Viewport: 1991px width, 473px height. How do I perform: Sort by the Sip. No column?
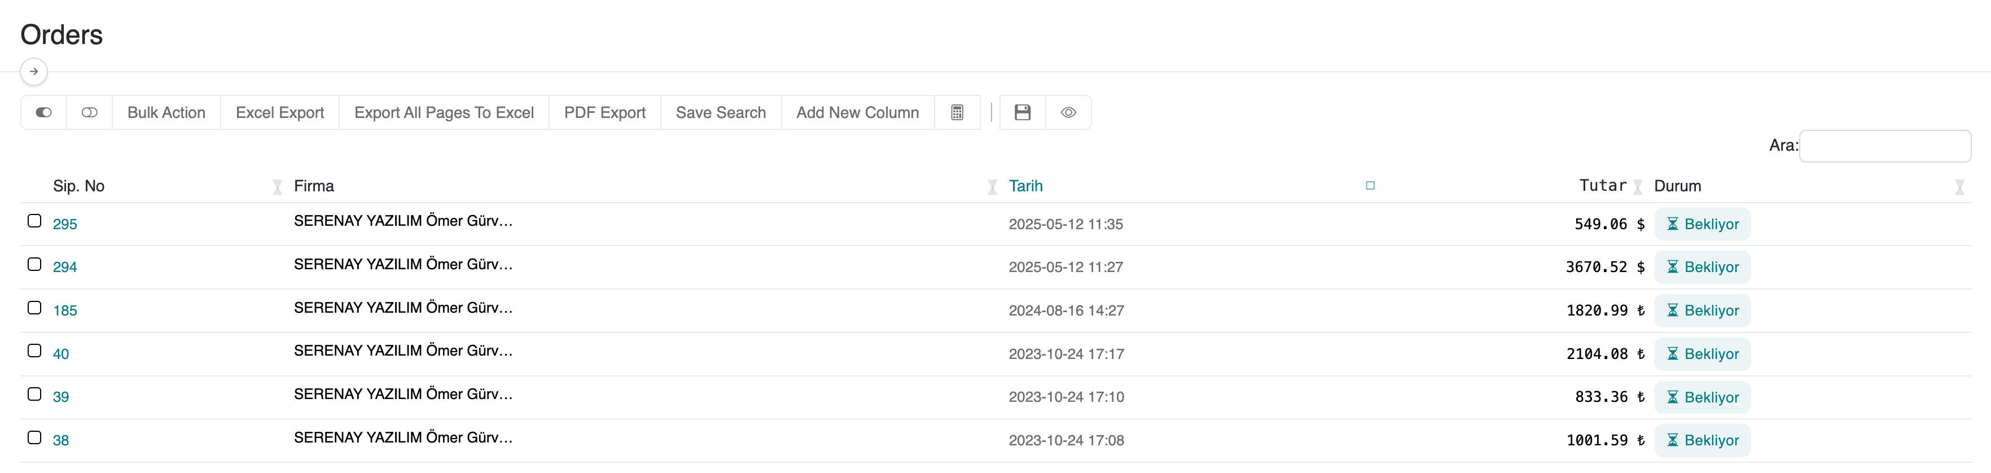click(x=79, y=186)
